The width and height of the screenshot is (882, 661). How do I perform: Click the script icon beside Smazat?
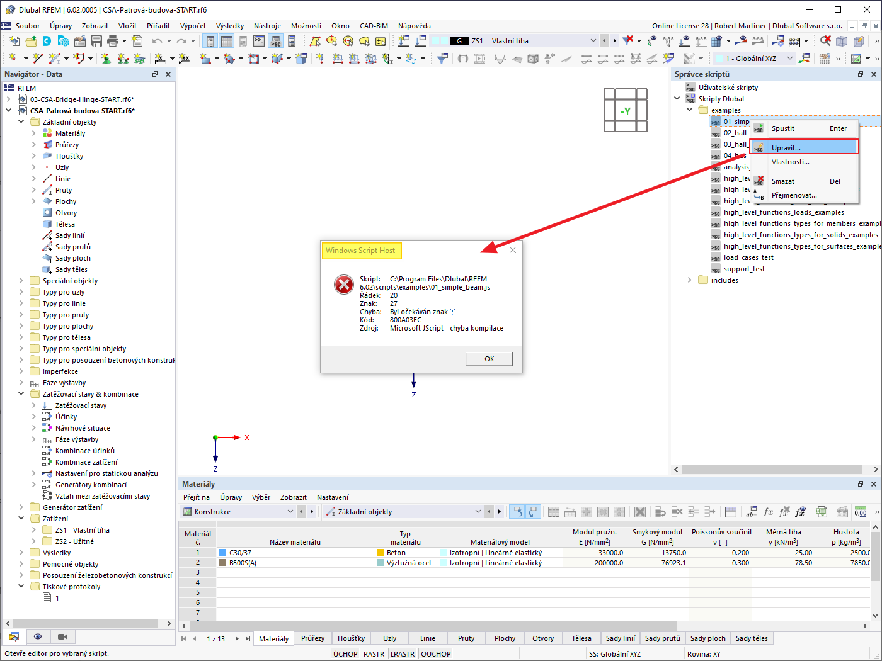click(759, 181)
